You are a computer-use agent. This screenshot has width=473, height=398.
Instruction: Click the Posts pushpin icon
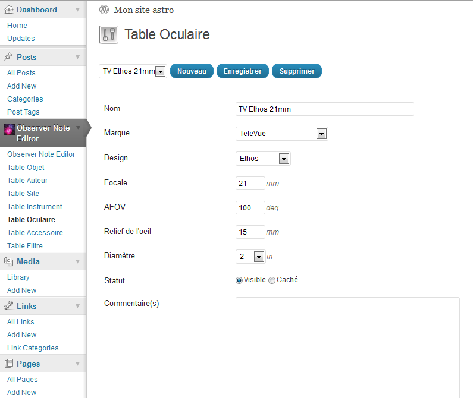click(9, 57)
